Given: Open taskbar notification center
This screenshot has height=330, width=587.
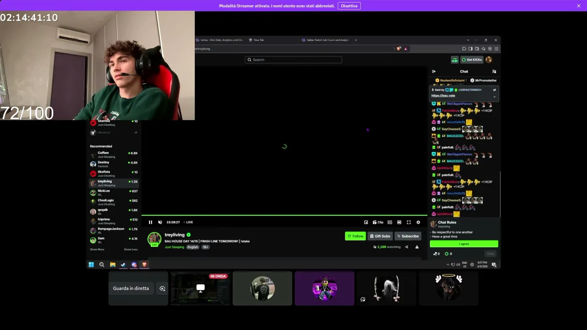Looking at the screenshot, I should pos(494,264).
